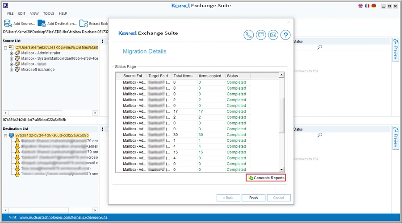Viewport: 402px width, 223px height.
Task: Click the Add Source toolbar icon
Action: pos(8,23)
